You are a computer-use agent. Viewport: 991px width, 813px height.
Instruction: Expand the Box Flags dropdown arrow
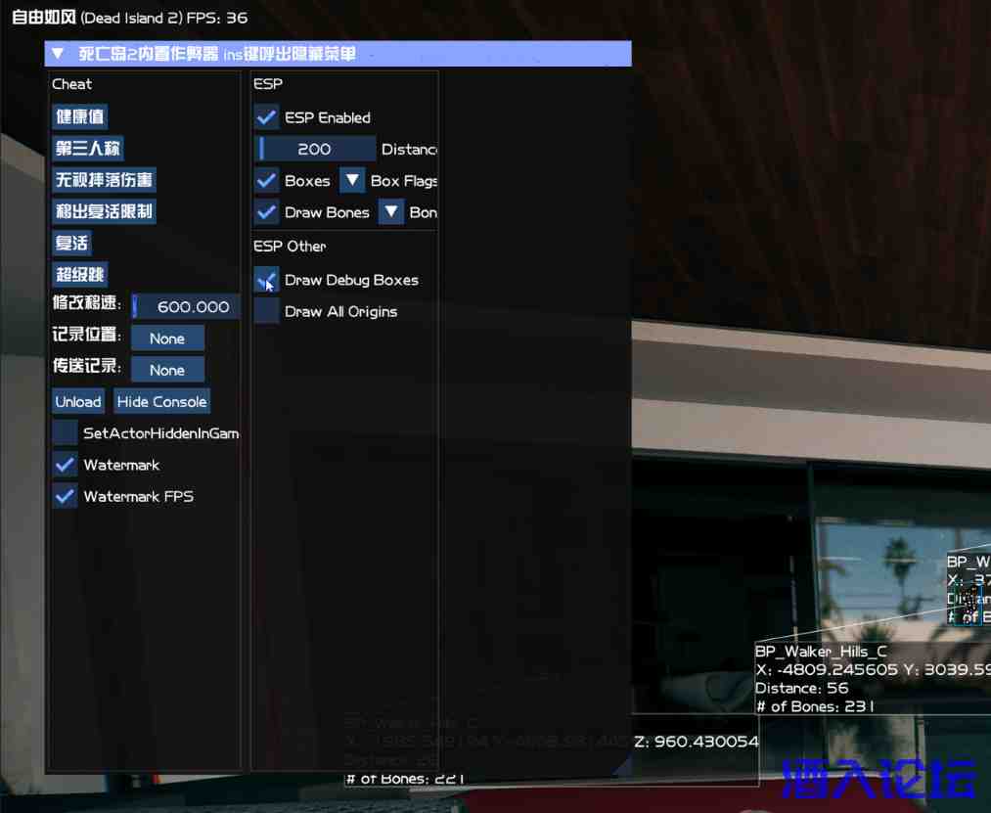pos(352,181)
